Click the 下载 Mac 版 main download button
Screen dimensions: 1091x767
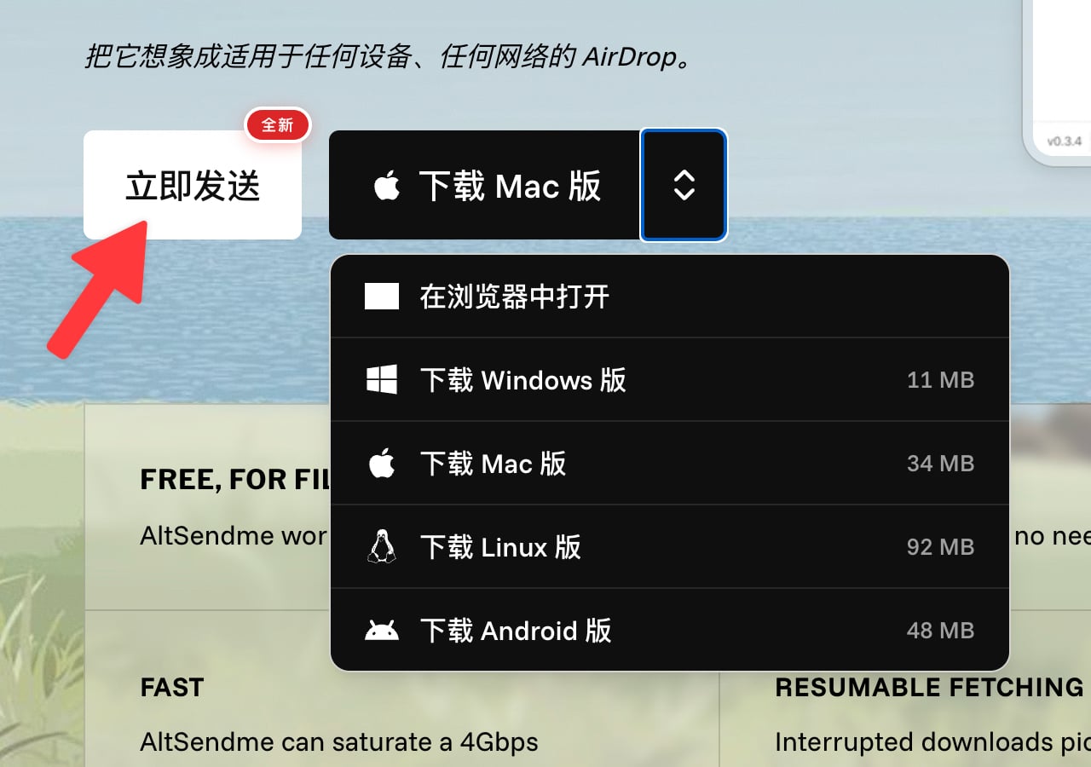(x=484, y=185)
